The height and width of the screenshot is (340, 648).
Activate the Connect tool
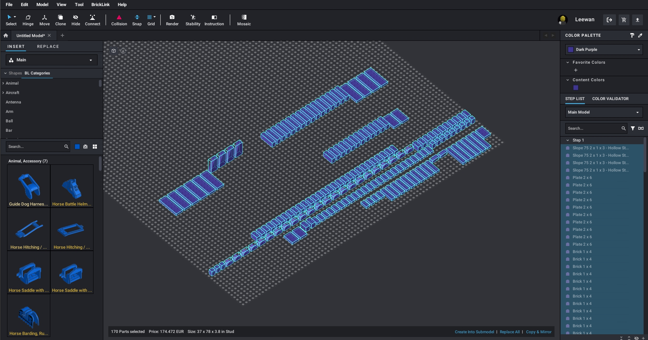coord(92,20)
